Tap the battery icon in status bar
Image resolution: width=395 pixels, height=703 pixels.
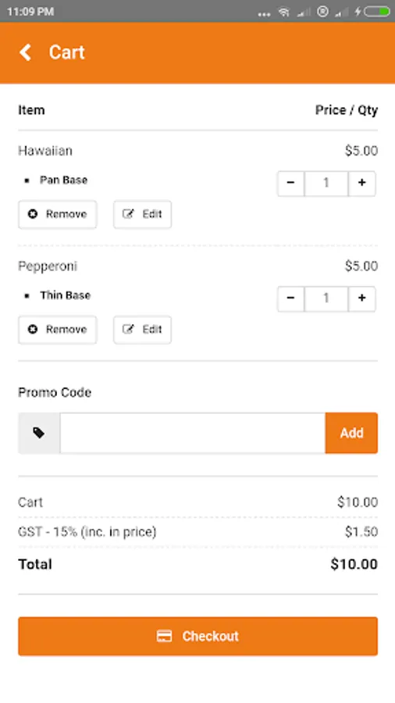click(376, 12)
